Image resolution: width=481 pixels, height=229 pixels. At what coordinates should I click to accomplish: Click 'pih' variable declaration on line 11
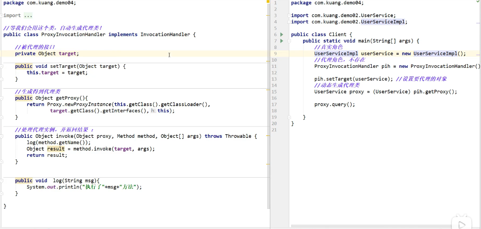click(x=386, y=66)
